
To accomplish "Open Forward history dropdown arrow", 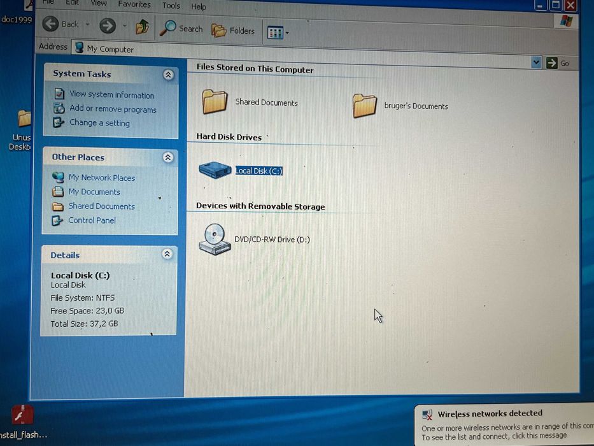I will point(125,26).
